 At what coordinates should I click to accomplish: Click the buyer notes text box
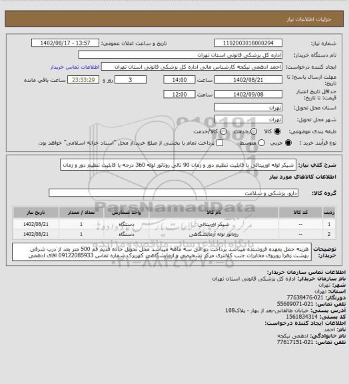click(162, 252)
